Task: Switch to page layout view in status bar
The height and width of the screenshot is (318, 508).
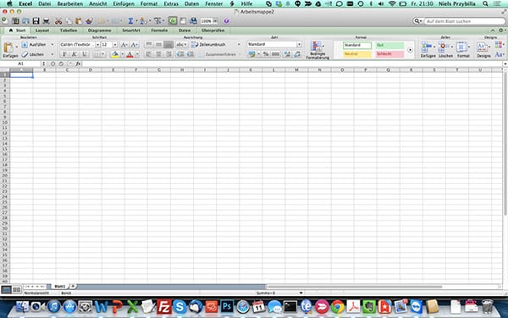Action: (17, 289)
